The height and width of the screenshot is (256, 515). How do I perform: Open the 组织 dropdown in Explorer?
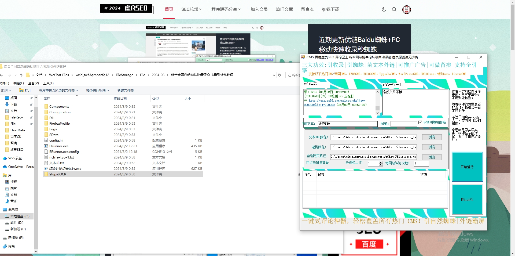(x=6, y=91)
